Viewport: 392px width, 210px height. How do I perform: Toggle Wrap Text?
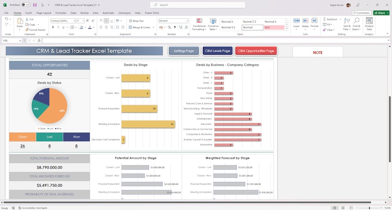tap(136, 21)
